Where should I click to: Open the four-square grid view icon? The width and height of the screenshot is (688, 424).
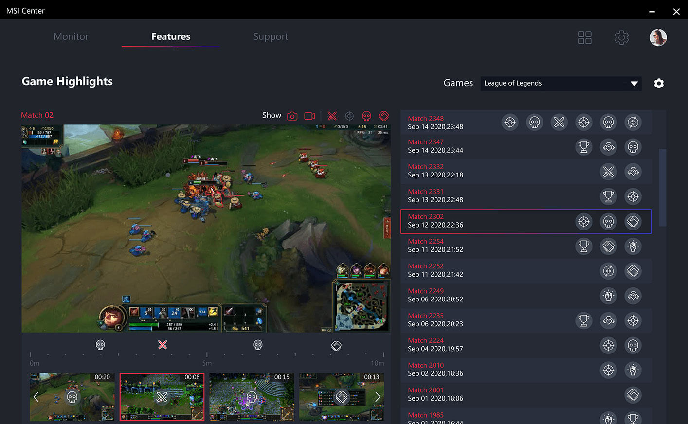(584, 37)
